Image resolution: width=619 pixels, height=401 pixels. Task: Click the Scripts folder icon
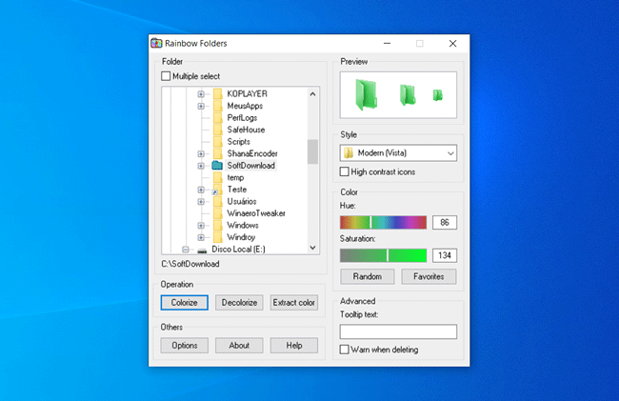[218, 141]
